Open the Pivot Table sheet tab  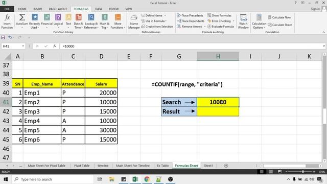click(82, 166)
